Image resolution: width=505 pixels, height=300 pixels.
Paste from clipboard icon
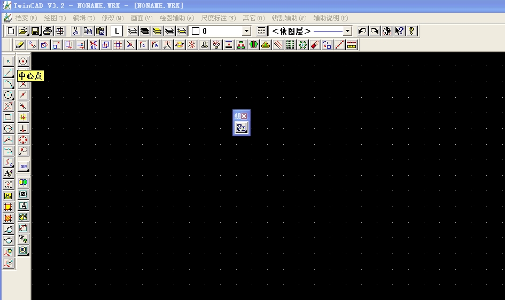pyautogui.click(x=100, y=31)
